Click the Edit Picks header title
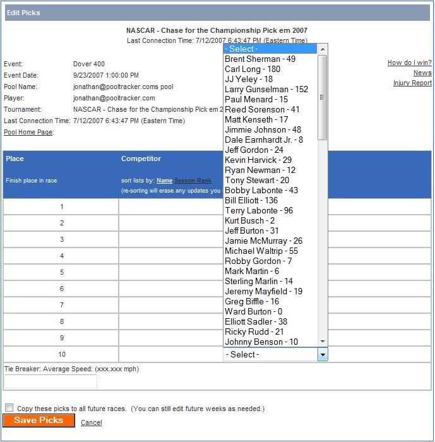 point(24,13)
